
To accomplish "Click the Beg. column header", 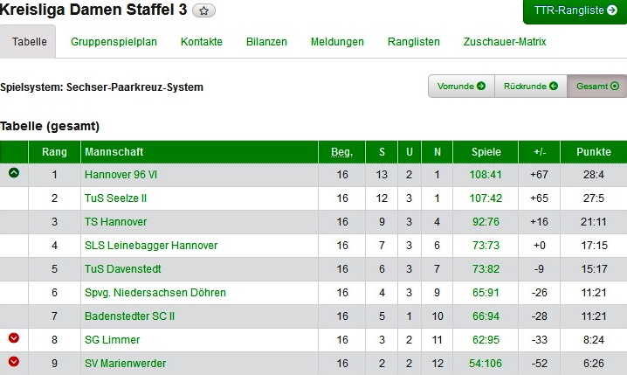I will (x=341, y=152).
